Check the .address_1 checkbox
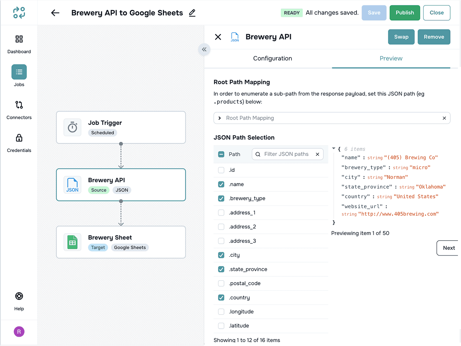Screen dimensions: 461x346 point(221,213)
